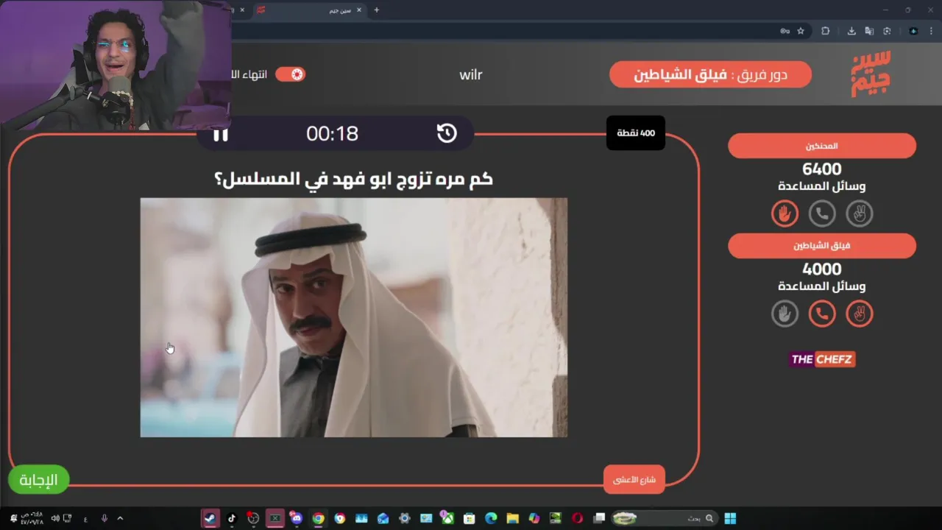
Task: Open the Windows Start menu
Action: click(x=730, y=518)
